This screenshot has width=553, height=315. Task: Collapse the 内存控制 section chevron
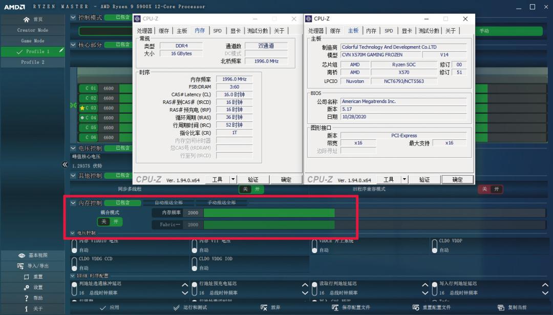73,202
